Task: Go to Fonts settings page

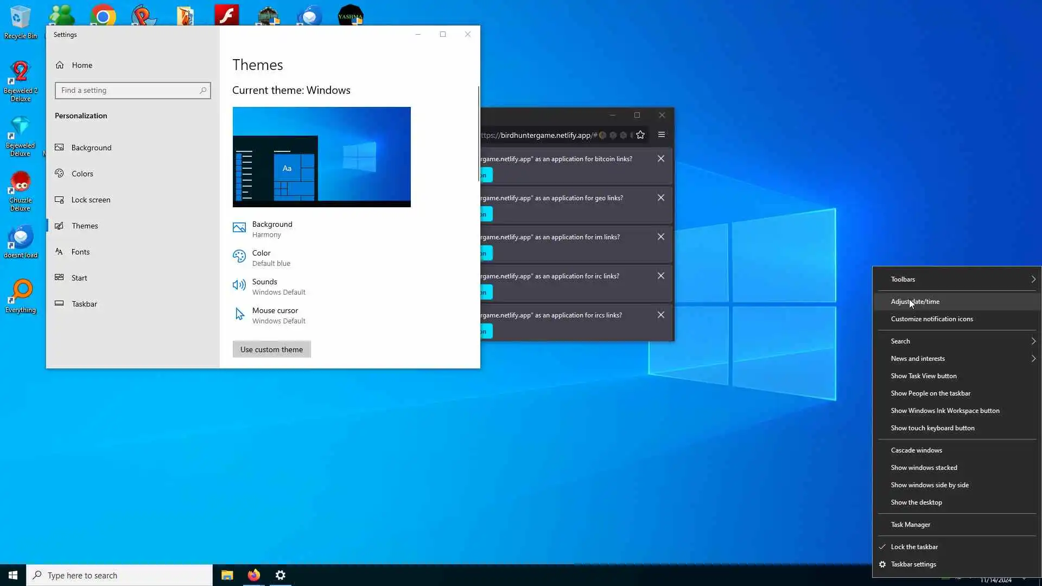Action: pyautogui.click(x=80, y=252)
